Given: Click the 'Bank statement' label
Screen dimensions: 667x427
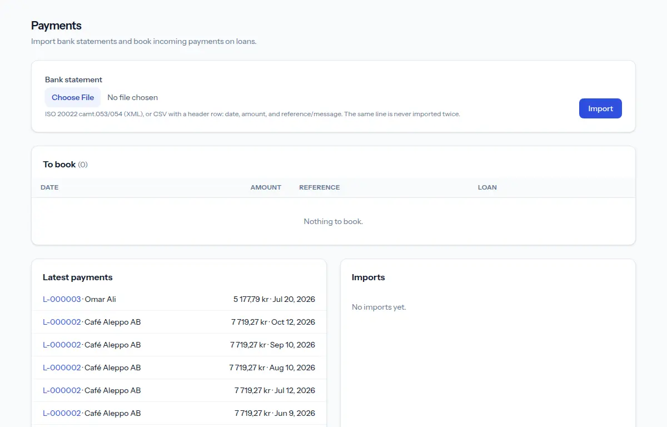Looking at the screenshot, I should click(74, 80).
